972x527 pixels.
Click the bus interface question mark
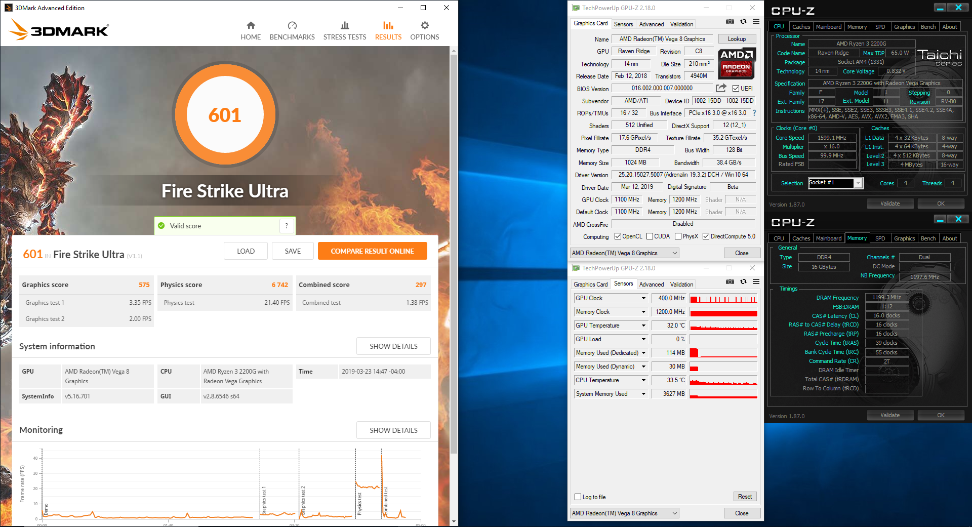click(x=754, y=113)
